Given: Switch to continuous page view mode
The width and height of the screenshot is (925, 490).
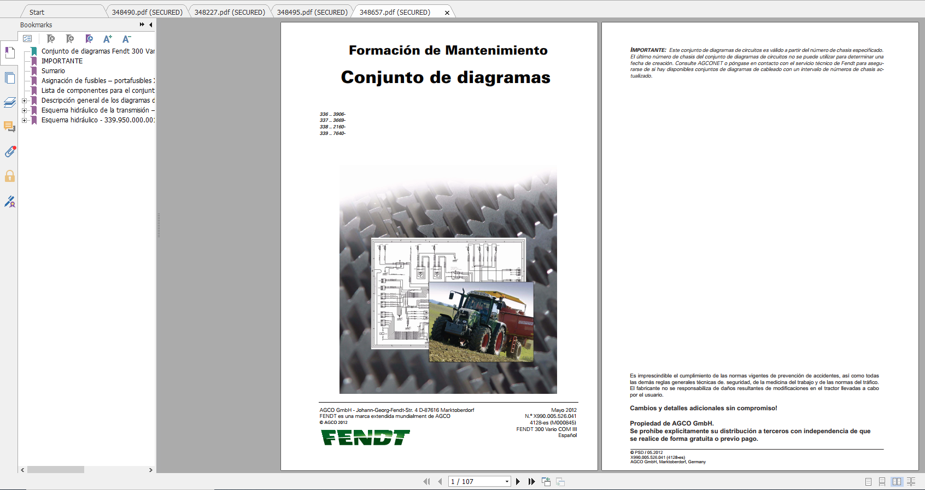Looking at the screenshot, I should 882,481.
